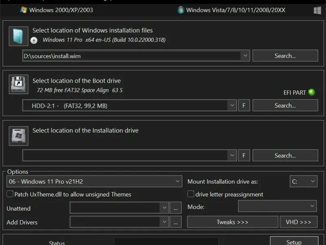Open the Mode dropdown
The height and width of the screenshot is (245, 326).
tap(278, 206)
